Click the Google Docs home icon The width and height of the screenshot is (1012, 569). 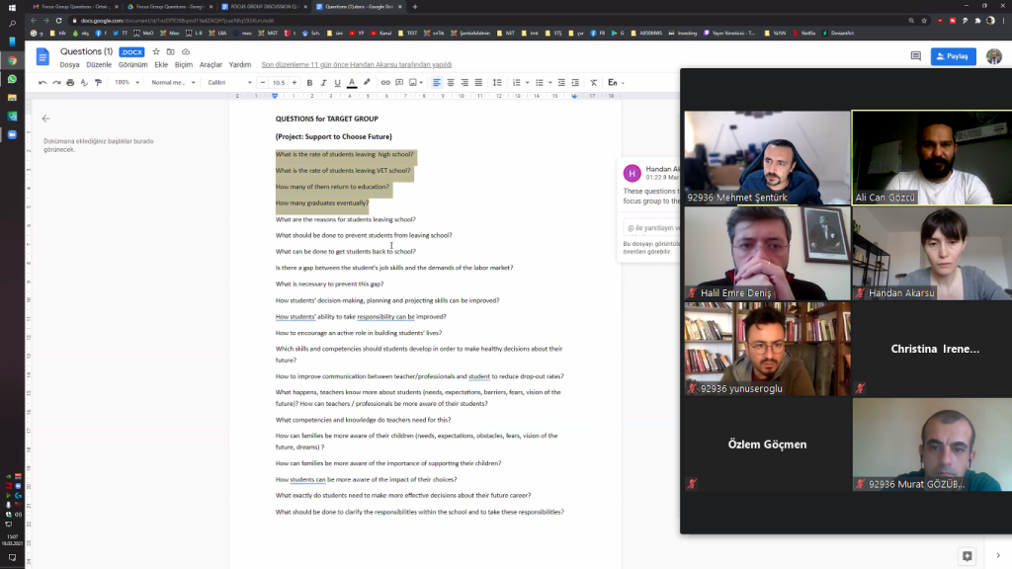pos(42,56)
